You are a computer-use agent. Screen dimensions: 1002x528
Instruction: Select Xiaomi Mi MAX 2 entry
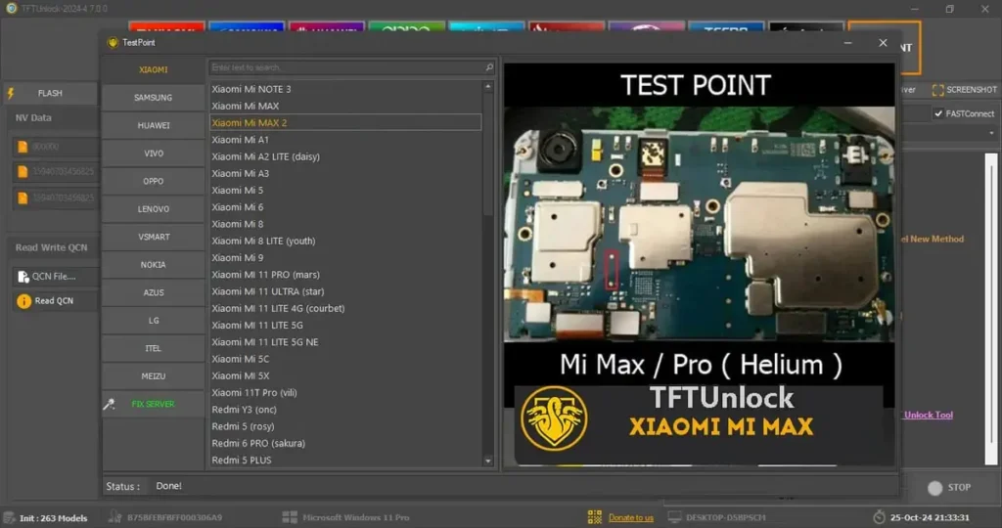click(345, 122)
